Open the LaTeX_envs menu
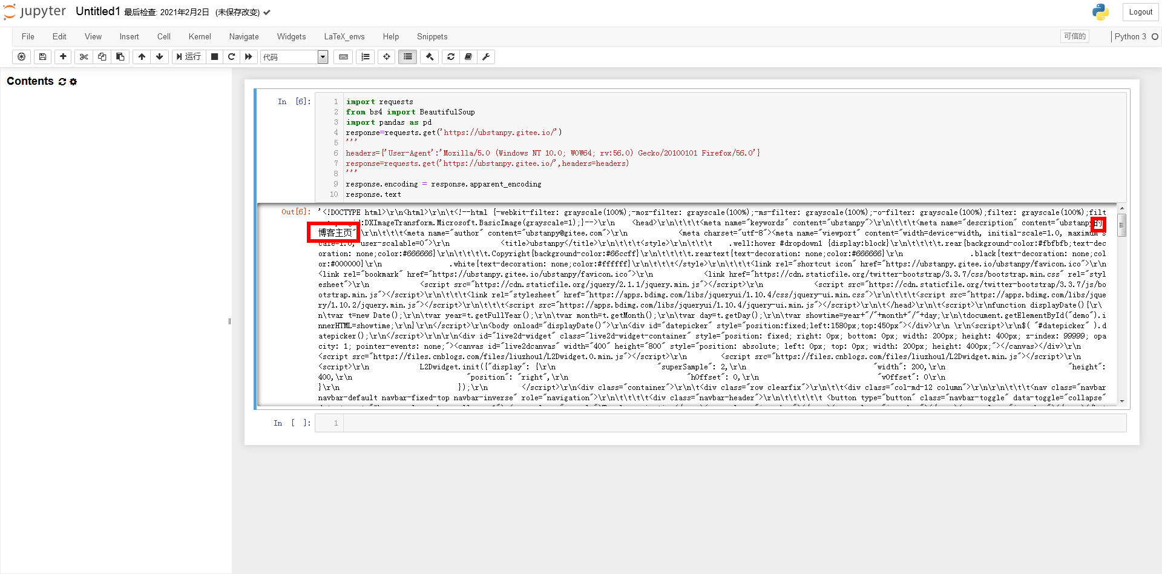The height and width of the screenshot is (574, 1162). [344, 37]
